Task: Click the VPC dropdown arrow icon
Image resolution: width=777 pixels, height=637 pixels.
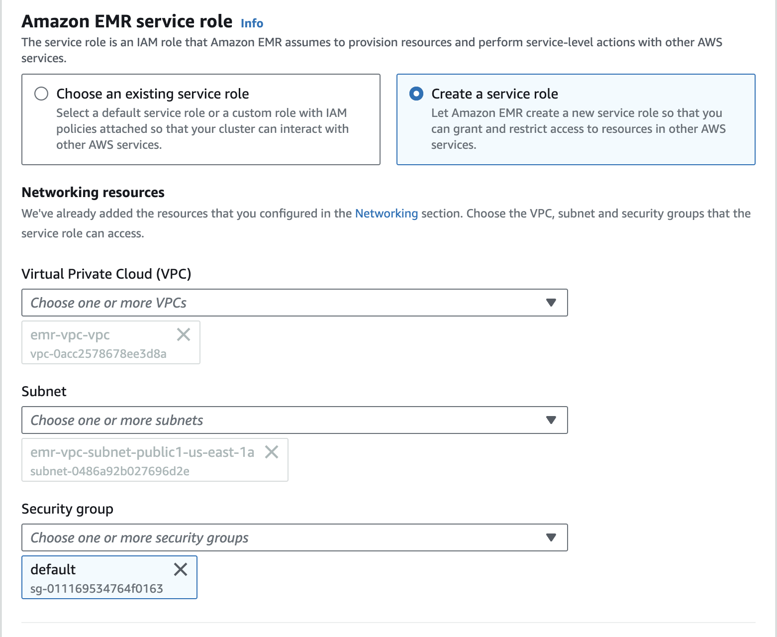Action: (551, 303)
